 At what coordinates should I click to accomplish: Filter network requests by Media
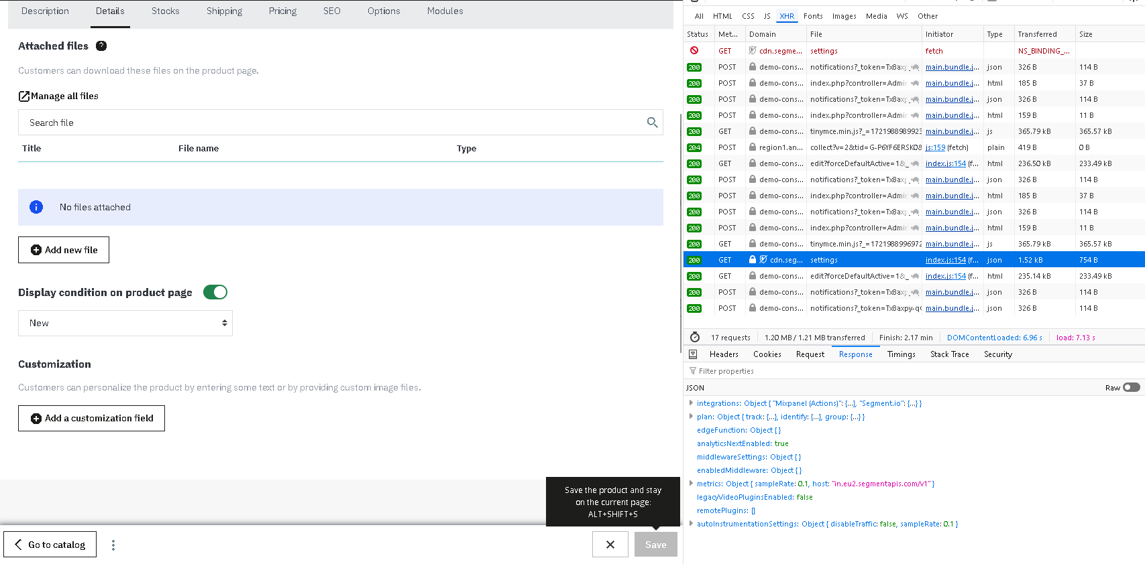(x=876, y=16)
